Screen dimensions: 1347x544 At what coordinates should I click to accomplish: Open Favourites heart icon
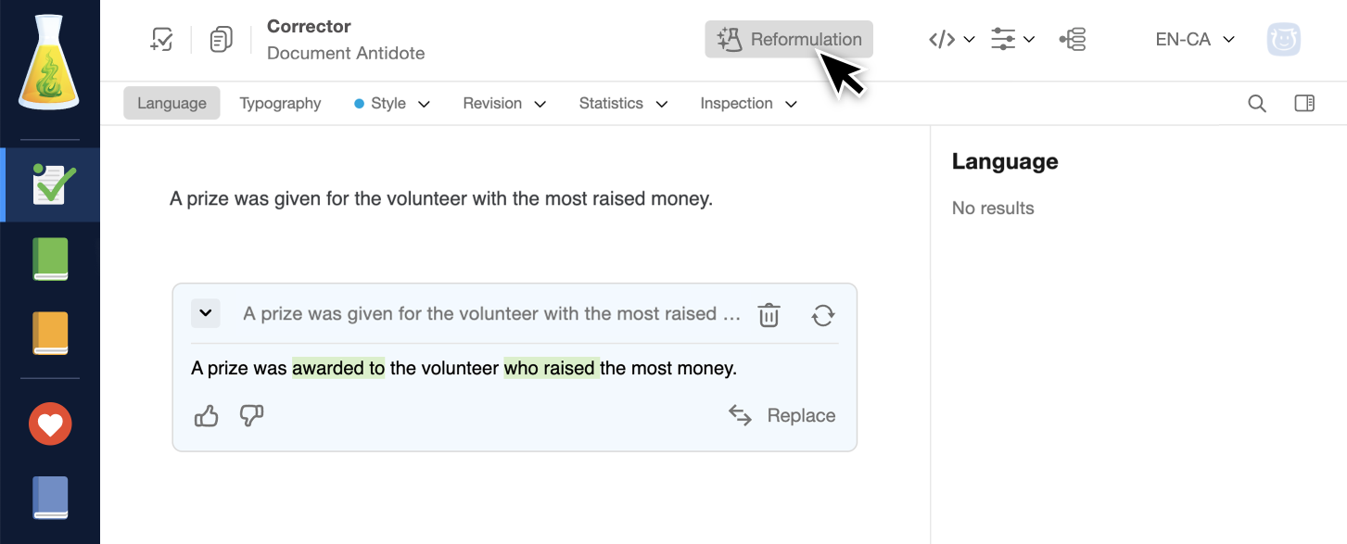point(50,424)
